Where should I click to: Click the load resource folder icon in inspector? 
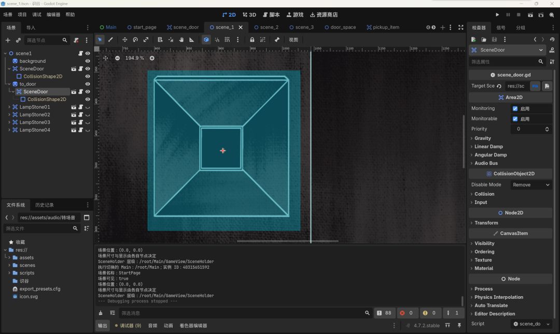484,39
